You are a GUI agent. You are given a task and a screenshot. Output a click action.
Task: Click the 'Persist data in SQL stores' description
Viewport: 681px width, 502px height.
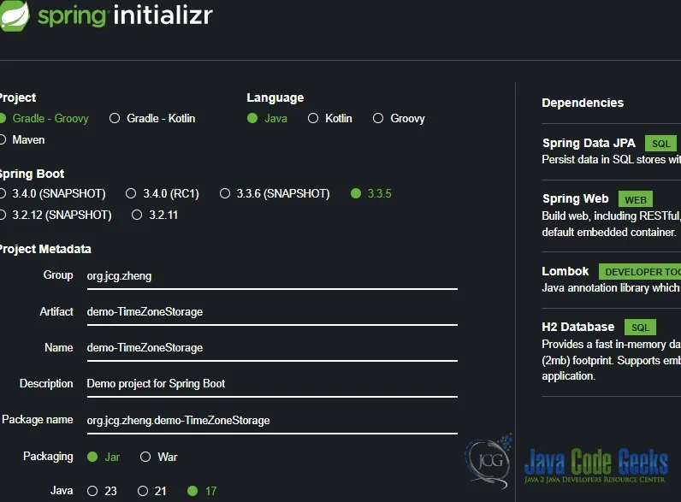click(611, 160)
